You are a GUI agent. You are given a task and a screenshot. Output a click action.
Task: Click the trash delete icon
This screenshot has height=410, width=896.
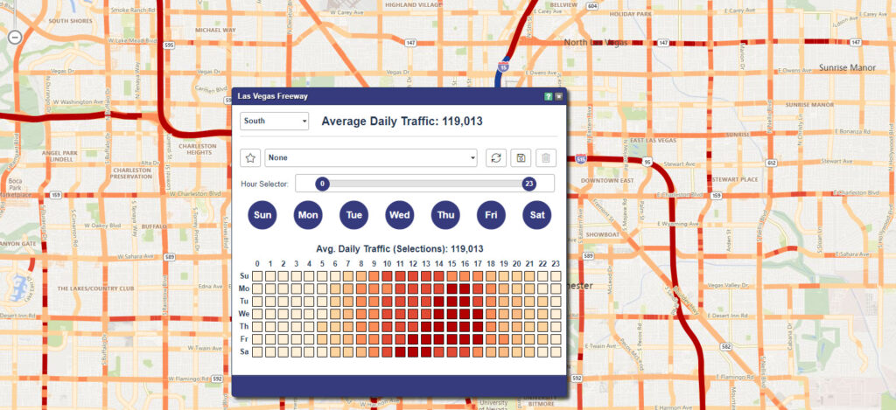(545, 158)
